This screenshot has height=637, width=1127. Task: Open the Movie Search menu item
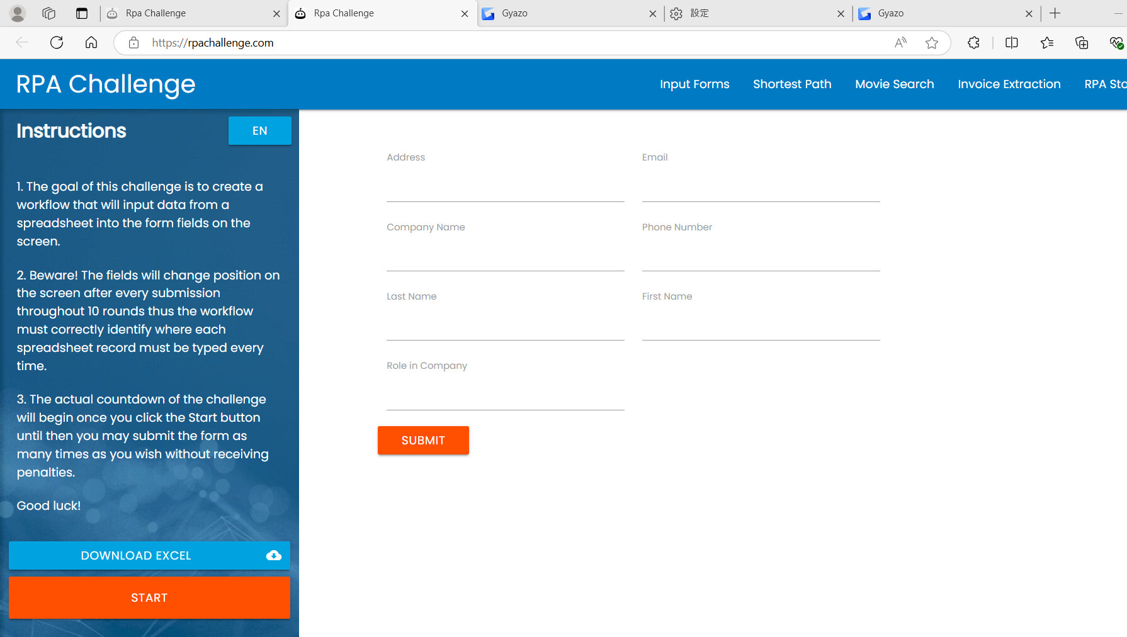(x=894, y=84)
